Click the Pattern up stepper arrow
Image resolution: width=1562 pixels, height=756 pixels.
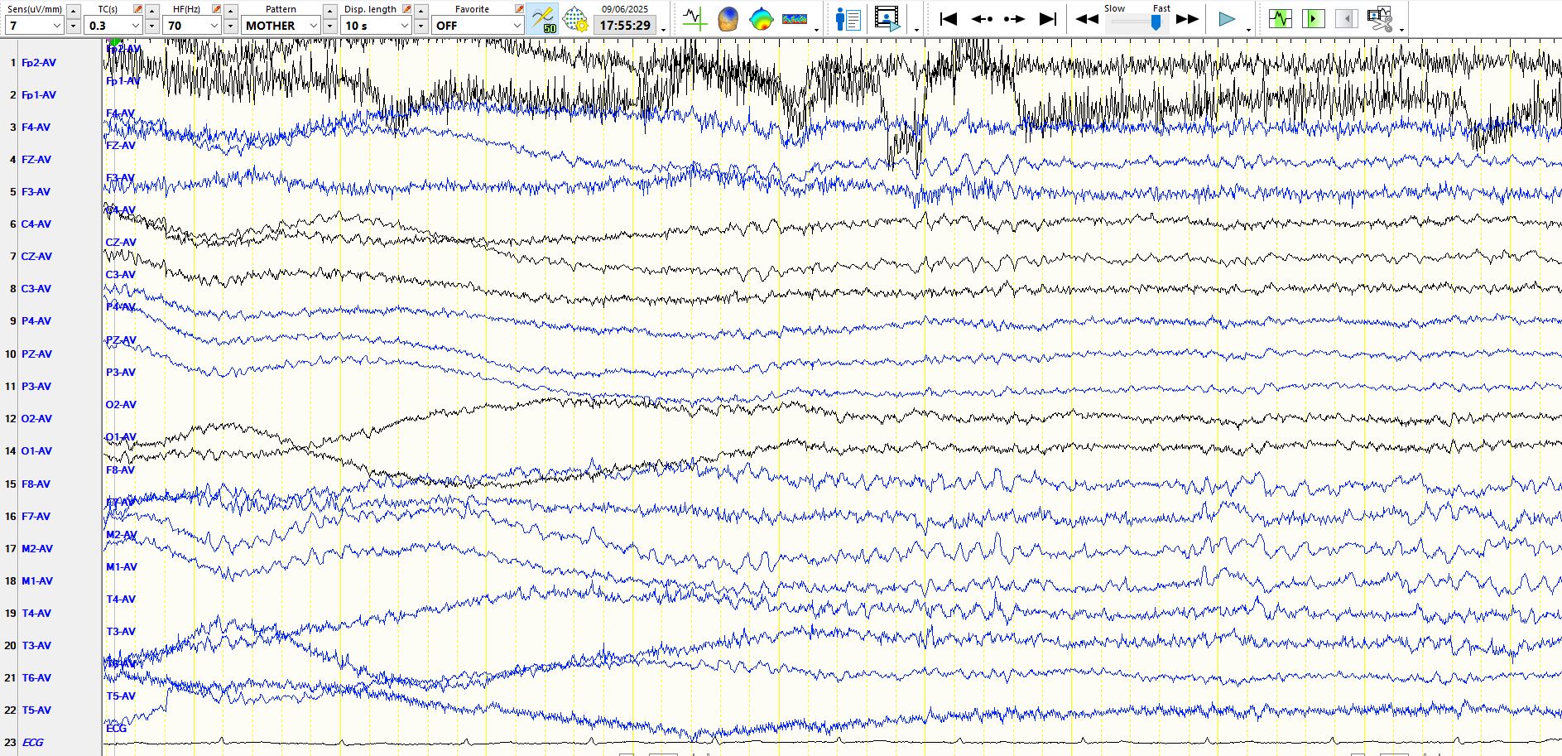[x=329, y=11]
